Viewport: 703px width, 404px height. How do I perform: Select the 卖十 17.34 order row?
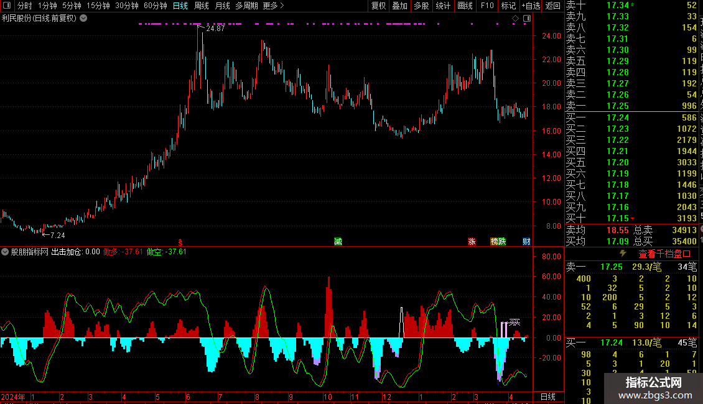coord(631,6)
